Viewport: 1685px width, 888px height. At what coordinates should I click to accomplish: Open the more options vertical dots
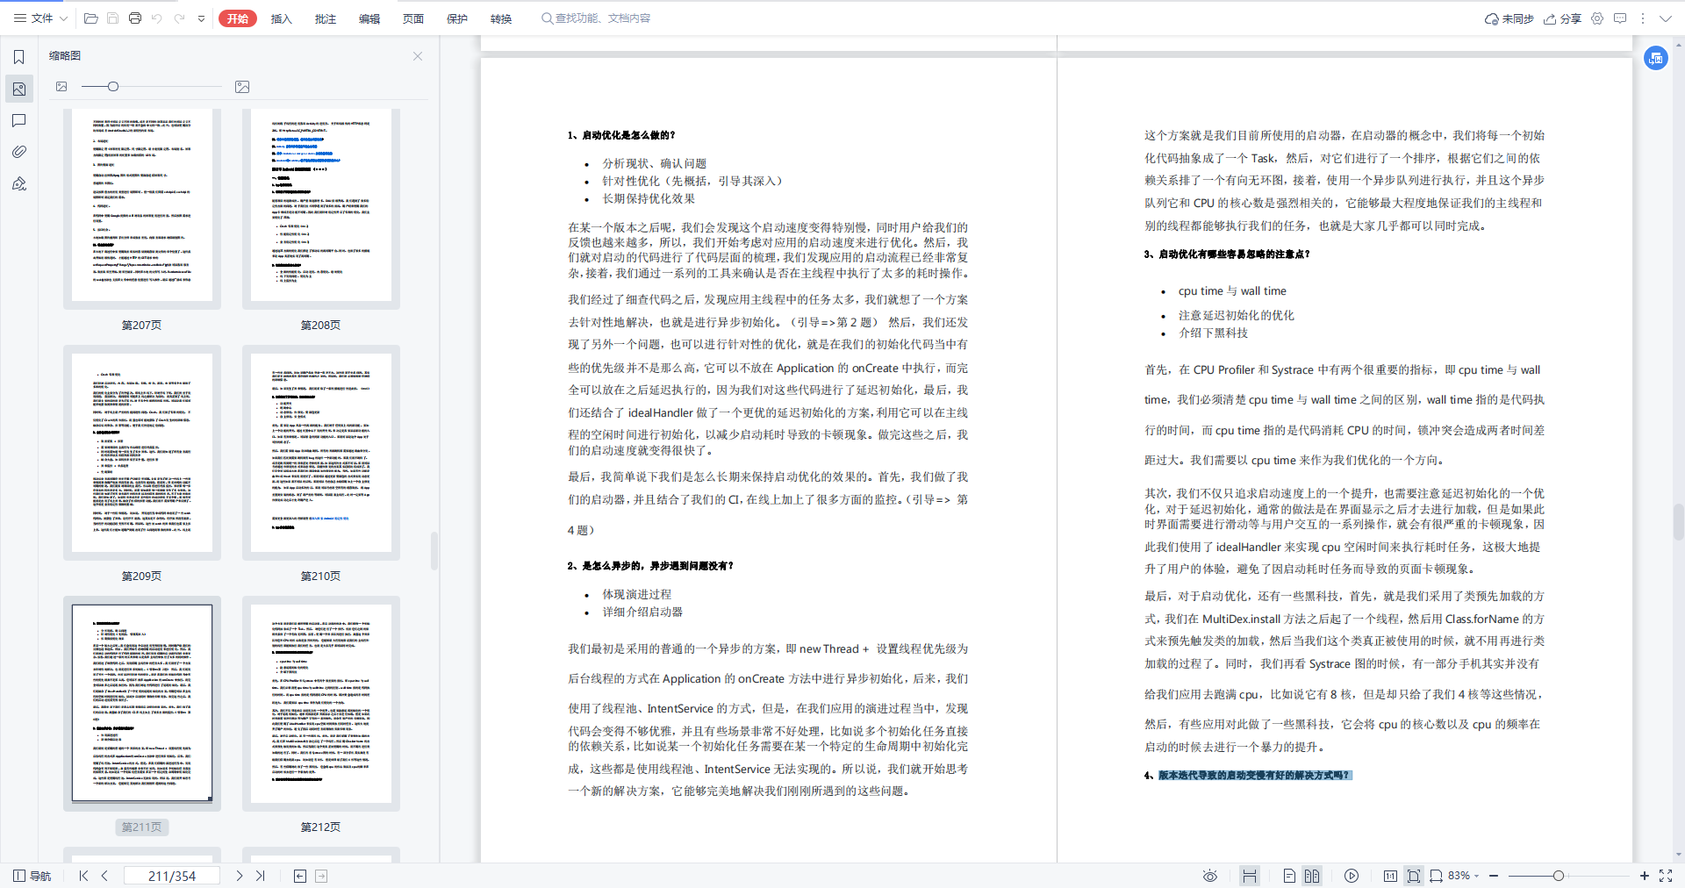[1643, 18]
